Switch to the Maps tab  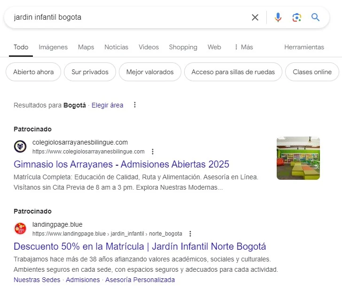(86, 47)
